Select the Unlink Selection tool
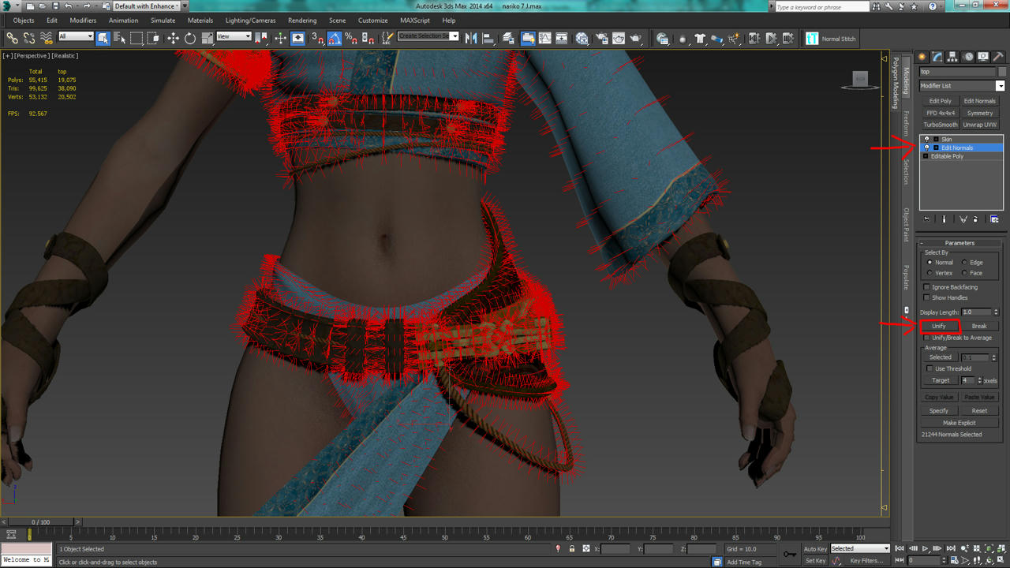Screen dimensions: 1010x568 point(29,38)
